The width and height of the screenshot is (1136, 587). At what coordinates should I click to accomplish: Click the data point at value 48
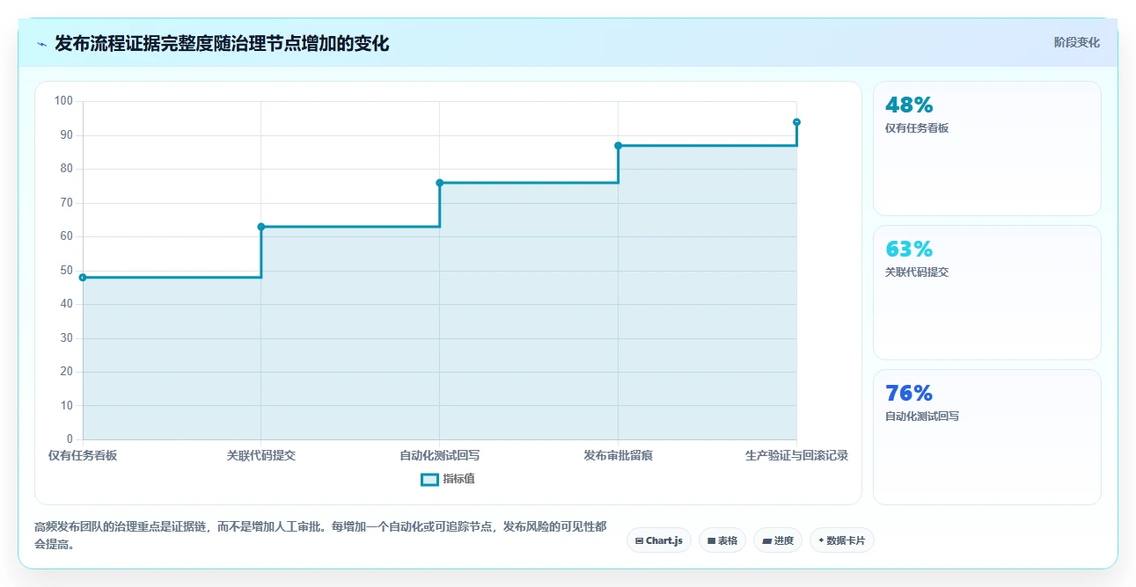83,277
